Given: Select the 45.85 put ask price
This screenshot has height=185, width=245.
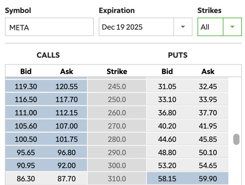Looking at the screenshot, I should [x=208, y=139].
